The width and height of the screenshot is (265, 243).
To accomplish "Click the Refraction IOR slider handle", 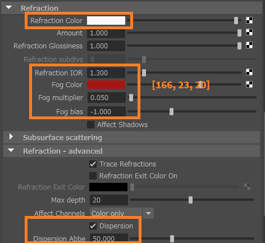I will pos(144,73).
